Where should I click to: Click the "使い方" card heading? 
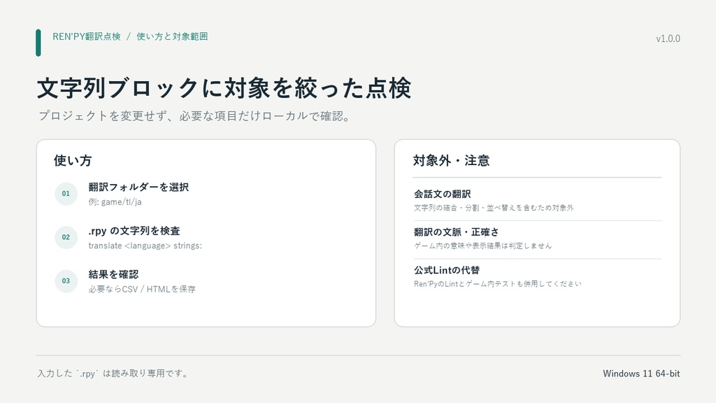pyautogui.click(x=73, y=160)
